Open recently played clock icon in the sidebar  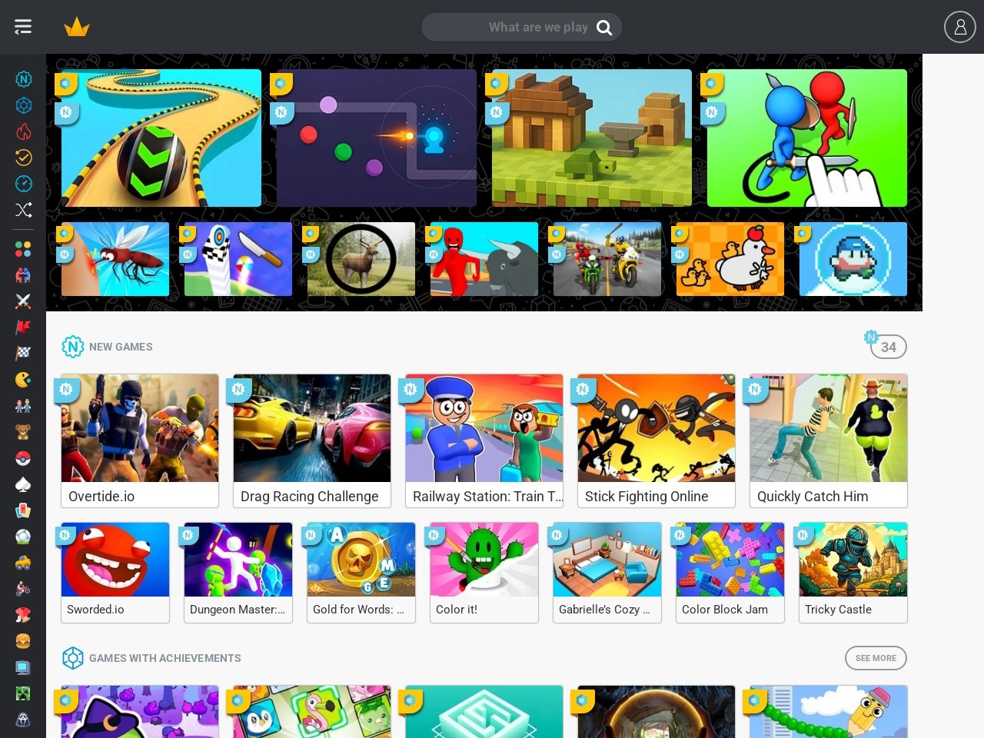coord(24,184)
